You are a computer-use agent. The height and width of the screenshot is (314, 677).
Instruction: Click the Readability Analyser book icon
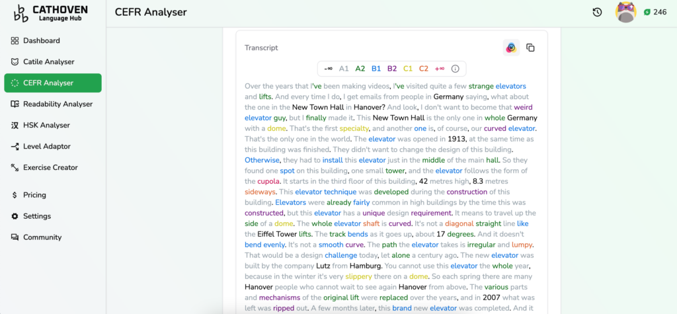[15, 104]
